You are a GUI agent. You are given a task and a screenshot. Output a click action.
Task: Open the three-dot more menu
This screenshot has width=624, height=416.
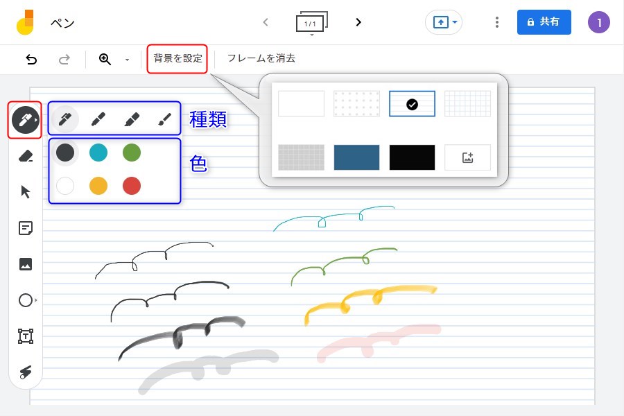(496, 22)
